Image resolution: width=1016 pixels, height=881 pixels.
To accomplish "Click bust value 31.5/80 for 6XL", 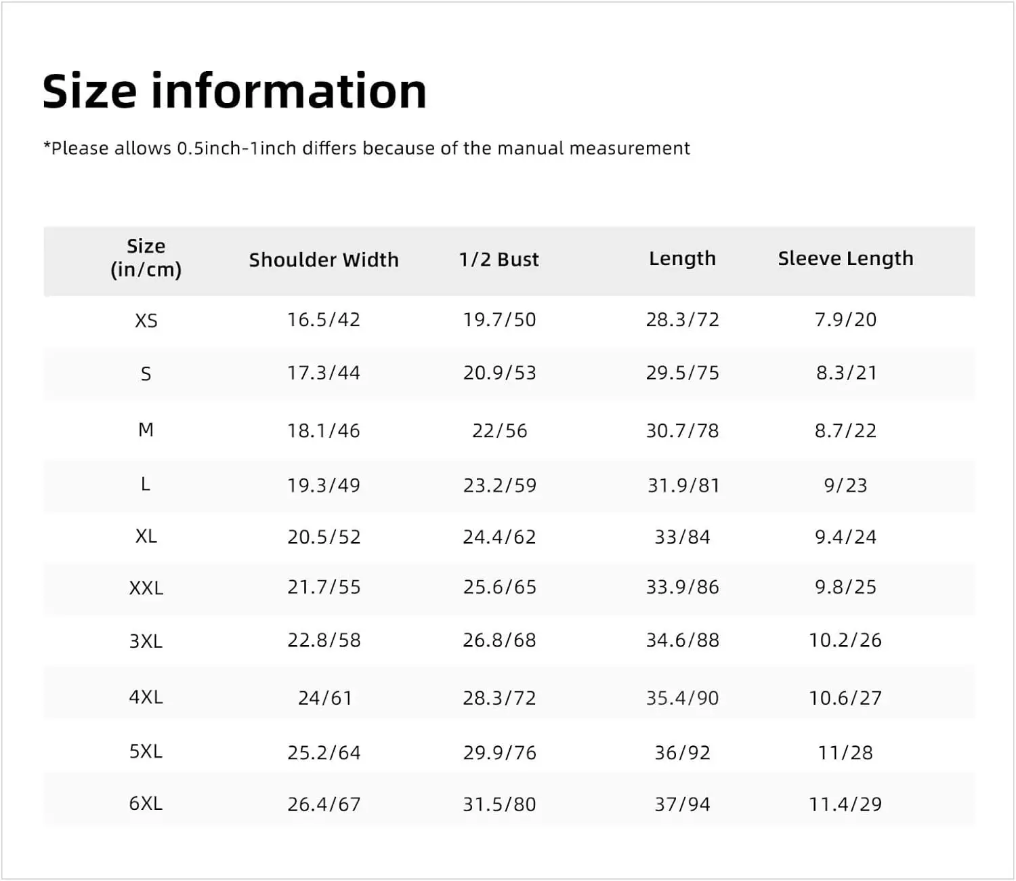I will click(x=499, y=804).
